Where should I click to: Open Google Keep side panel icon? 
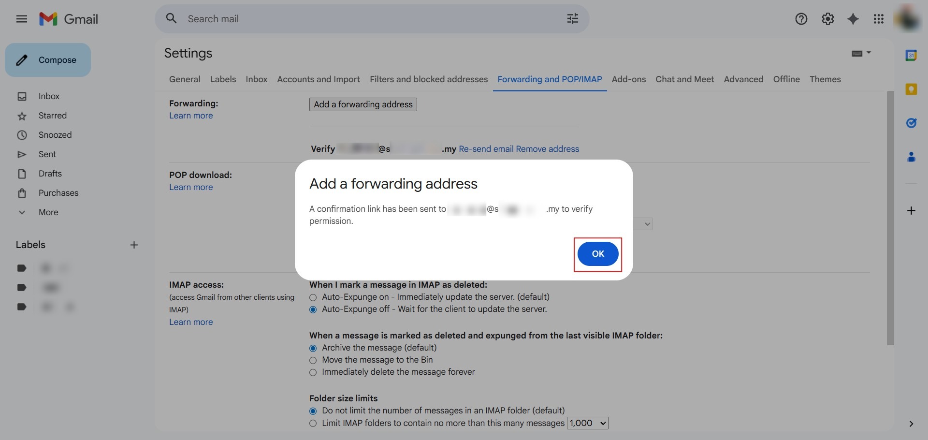911,89
